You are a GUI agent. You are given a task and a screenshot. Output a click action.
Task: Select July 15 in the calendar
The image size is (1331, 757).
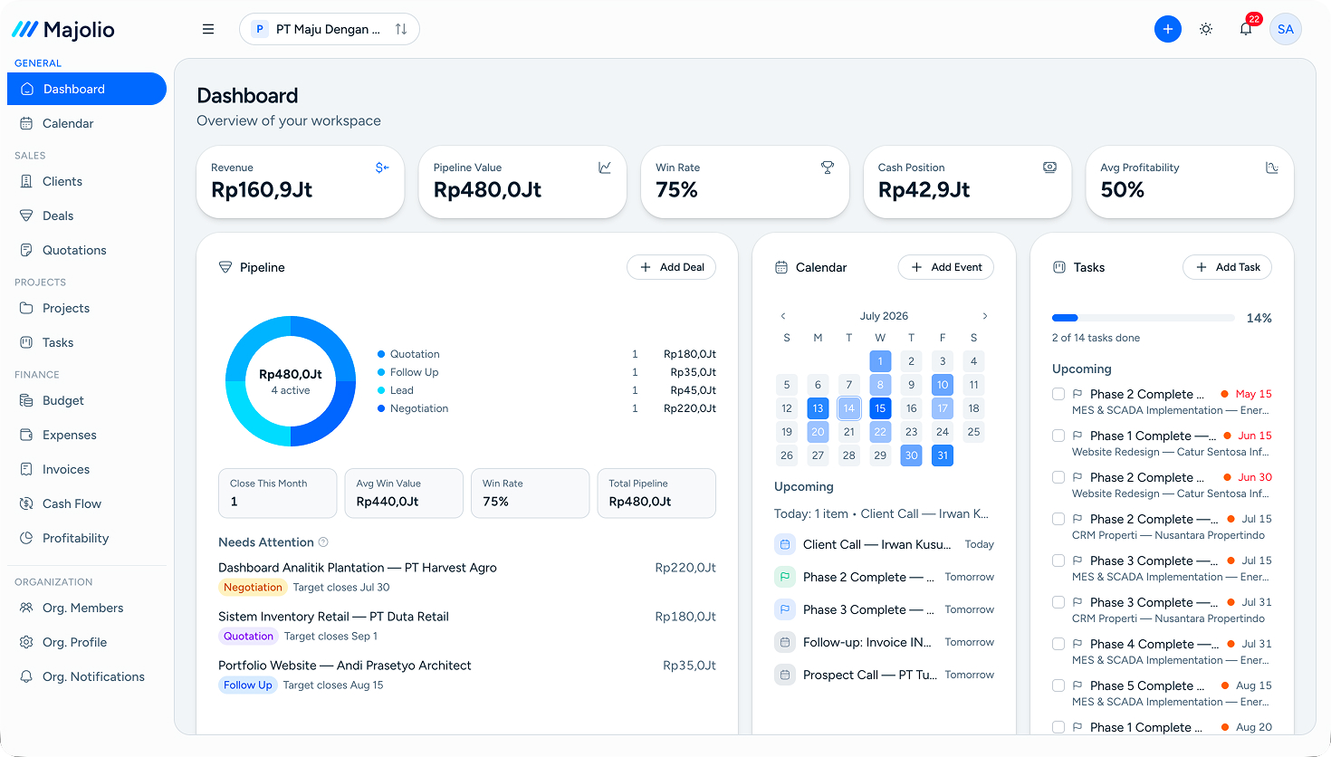[880, 408]
